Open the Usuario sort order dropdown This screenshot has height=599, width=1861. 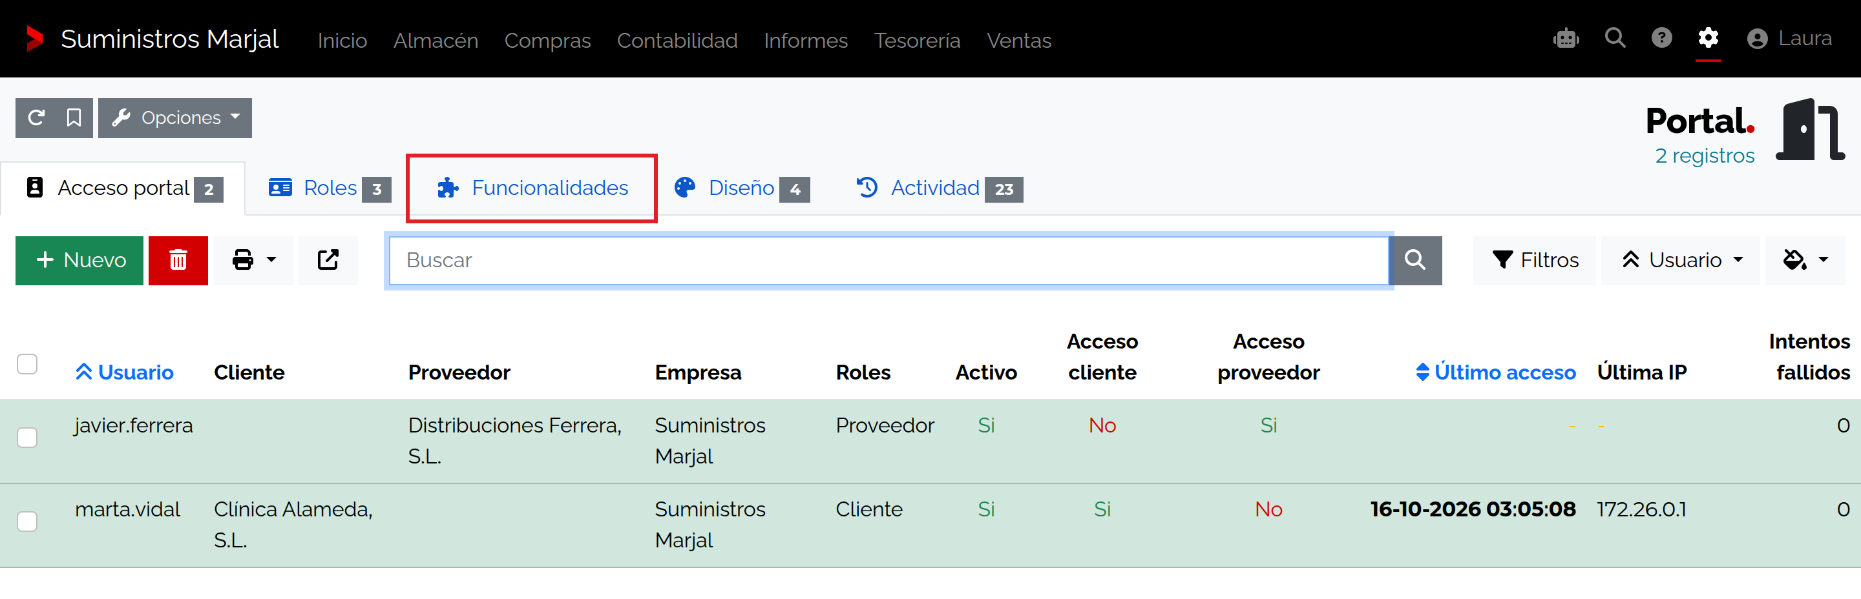1680,260
